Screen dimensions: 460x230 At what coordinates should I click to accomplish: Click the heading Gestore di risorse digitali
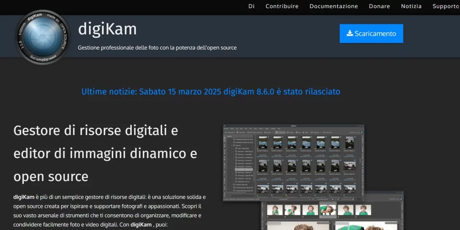(x=105, y=153)
